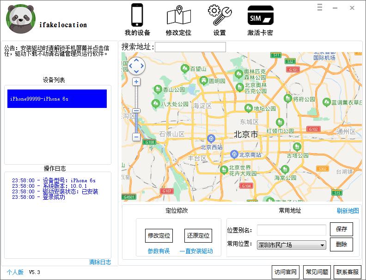Minimize the ifakelocation window
This screenshot has width=366, height=280.
pyautogui.click(x=335, y=8)
